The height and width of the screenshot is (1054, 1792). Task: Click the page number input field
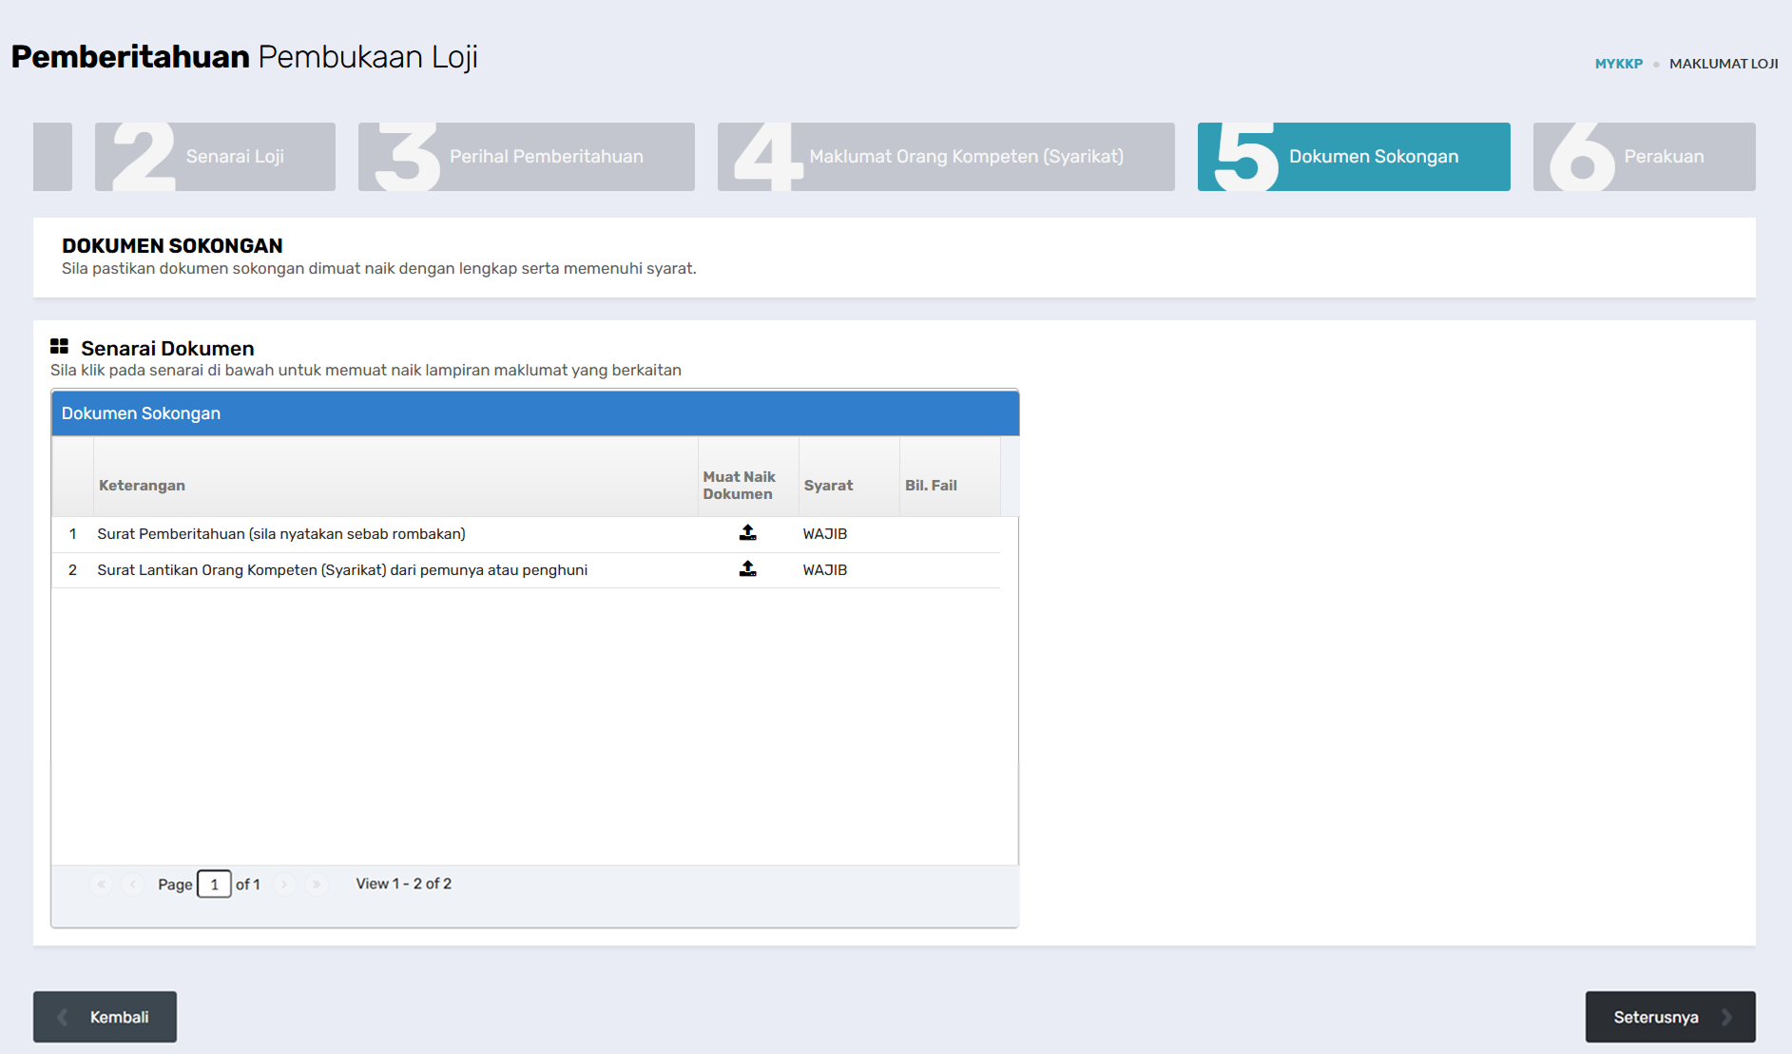tap(214, 884)
